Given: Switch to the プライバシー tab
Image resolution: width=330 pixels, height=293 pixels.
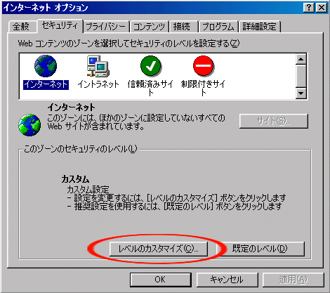Looking at the screenshot, I should click(x=106, y=27).
